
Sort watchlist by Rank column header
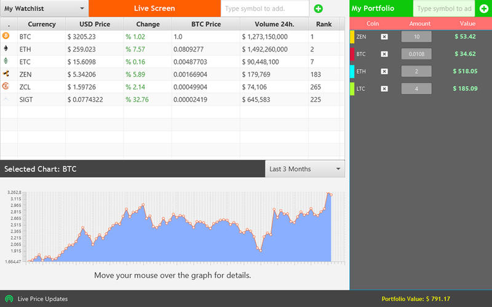point(323,25)
